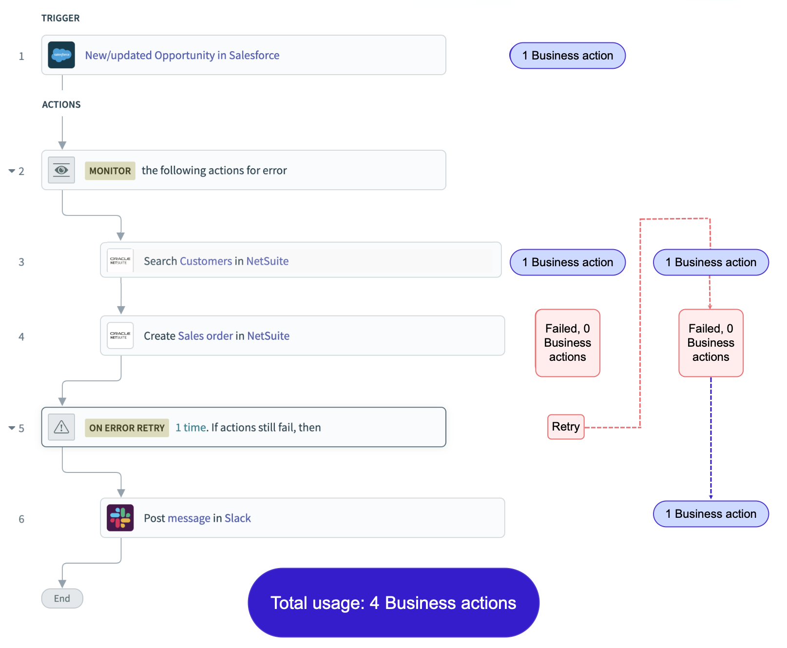This screenshot has height=648, width=787.
Task: Click the Business action pill beside the Salesforce trigger
Action: click(x=567, y=56)
